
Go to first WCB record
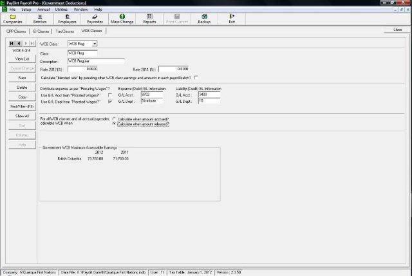12,42
